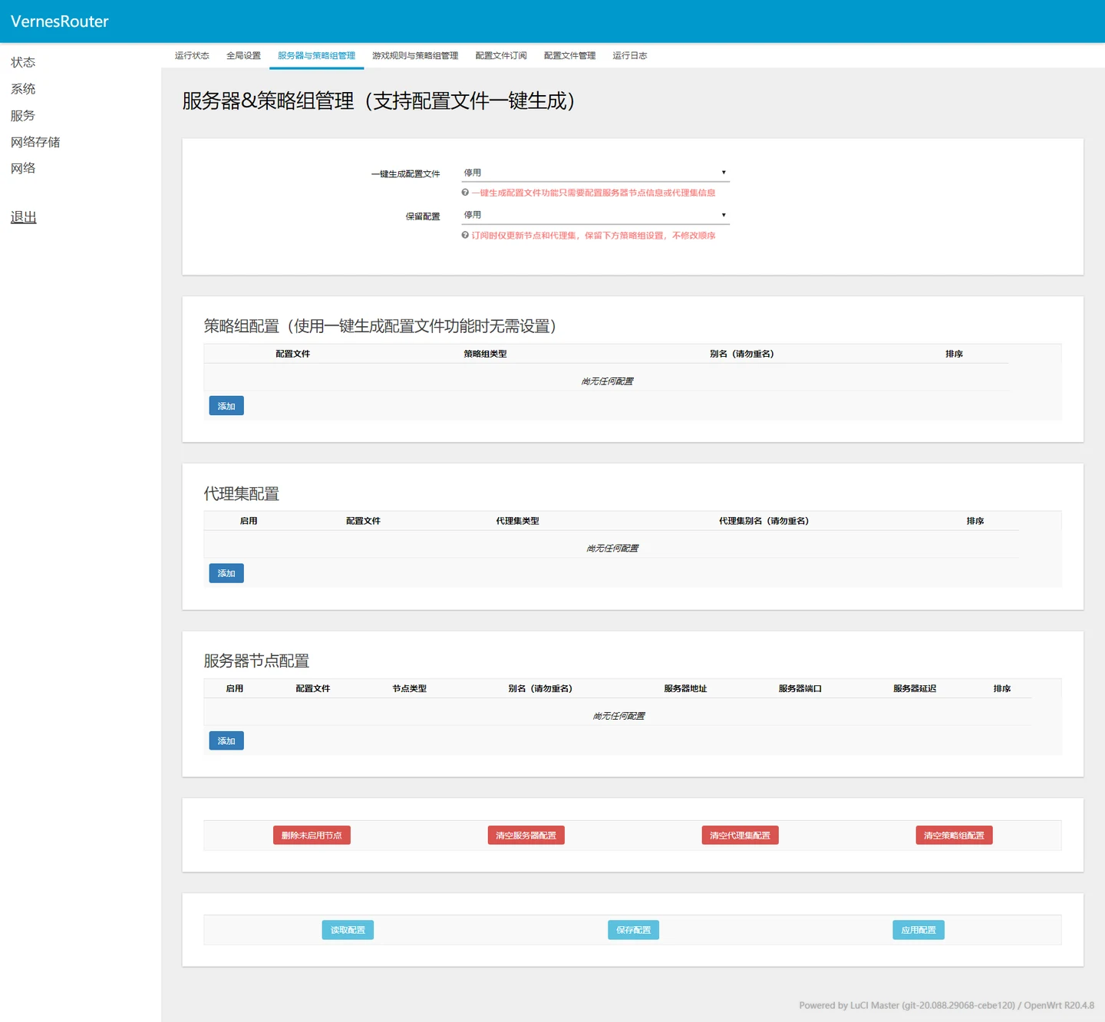Switch to the 全局设置 tab
Screen dimensions: 1105x1022
coord(243,55)
